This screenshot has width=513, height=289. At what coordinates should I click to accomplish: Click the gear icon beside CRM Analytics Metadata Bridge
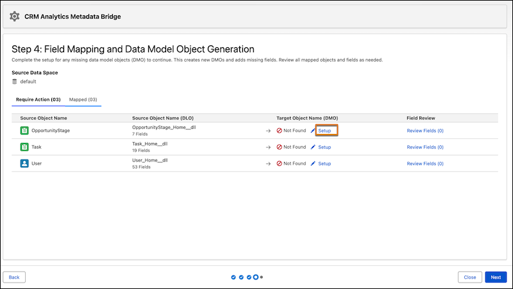pos(14,17)
